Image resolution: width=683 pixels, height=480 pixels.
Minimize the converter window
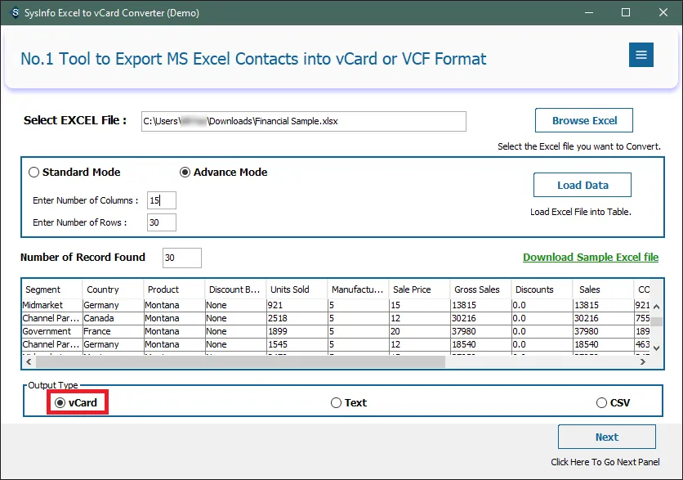tap(589, 12)
